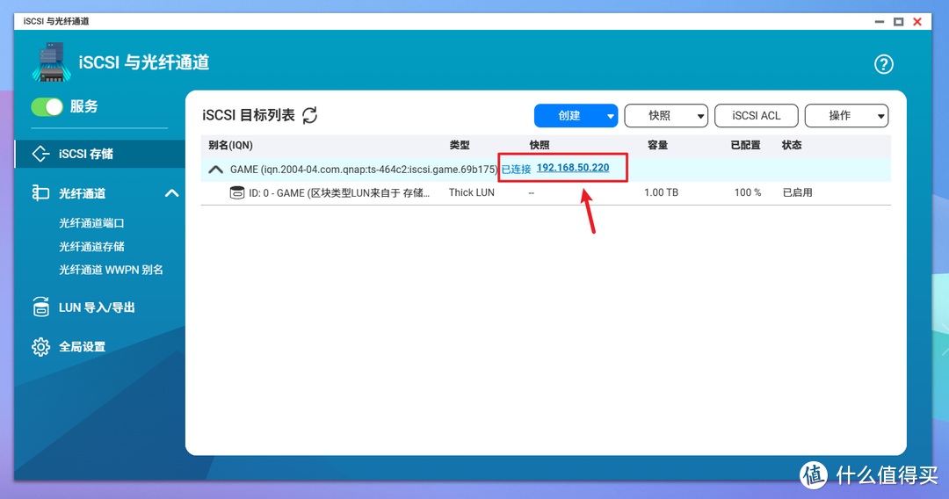
Task: Close the iSCSI 与光纤通道 window
Action: tap(917, 22)
